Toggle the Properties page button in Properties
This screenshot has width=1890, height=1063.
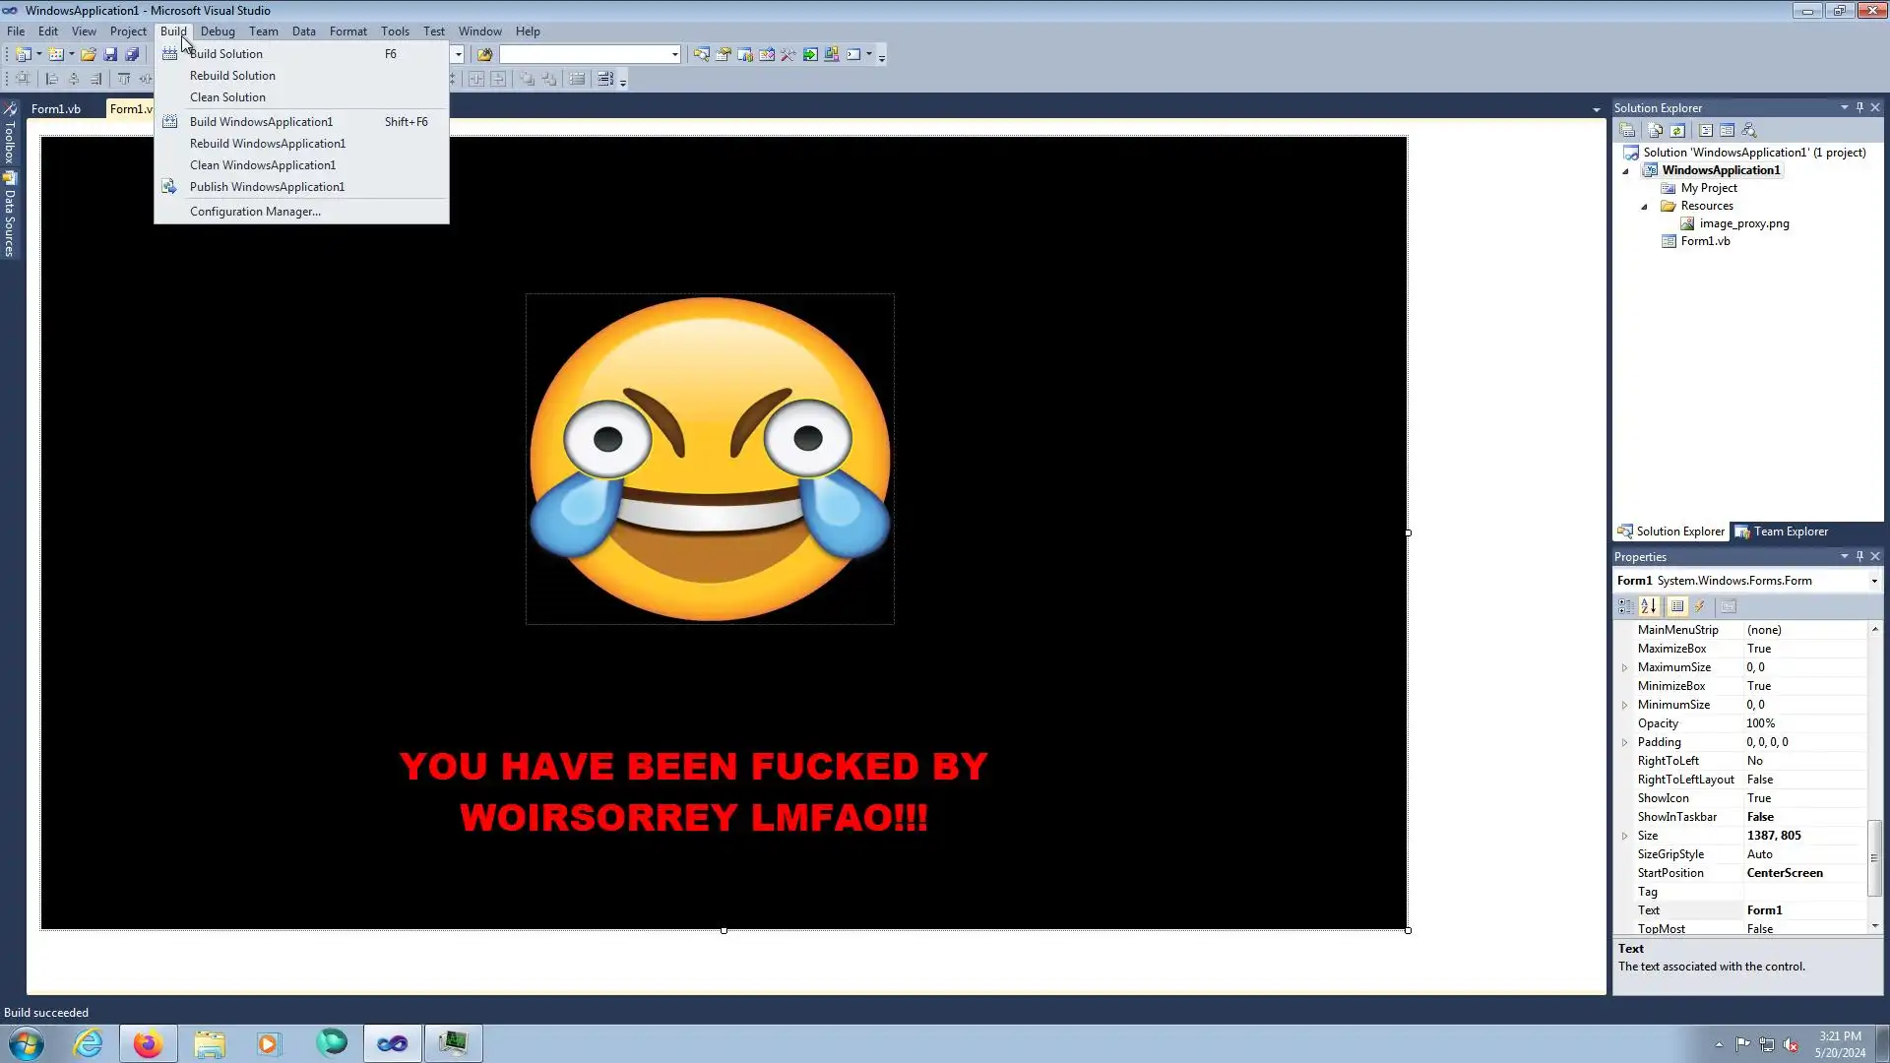pyautogui.click(x=1729, y=607)
